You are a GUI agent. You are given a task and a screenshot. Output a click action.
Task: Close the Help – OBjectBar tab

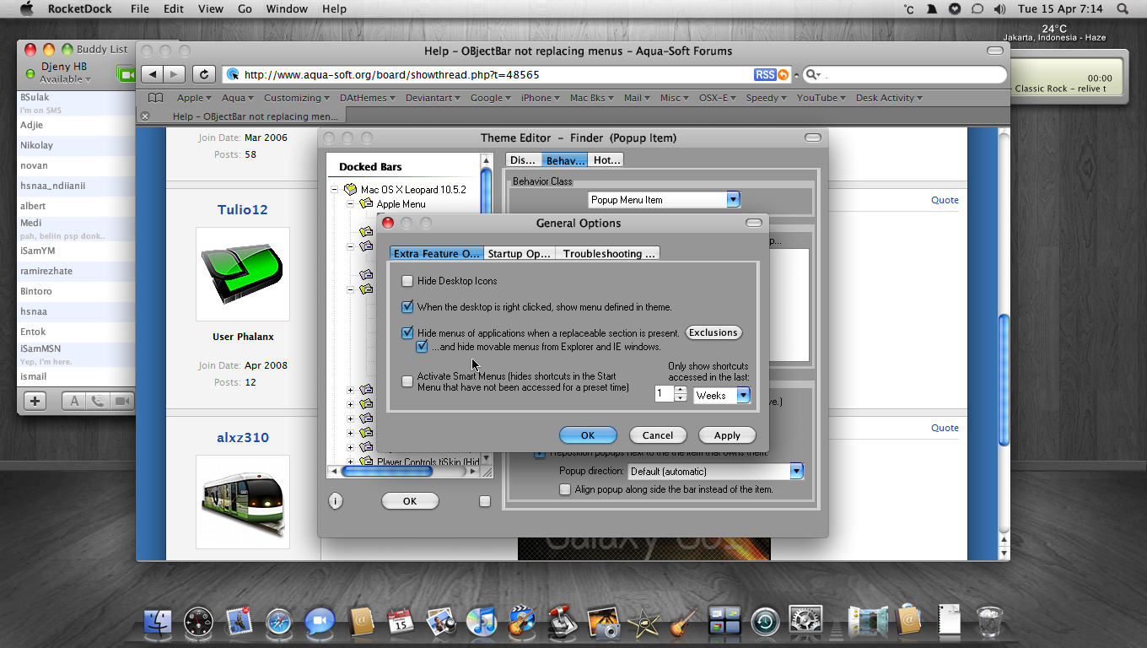point(145,116)
